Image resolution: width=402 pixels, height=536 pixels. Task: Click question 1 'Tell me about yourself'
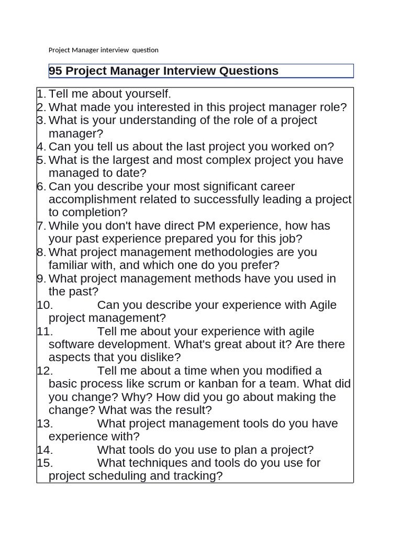coord(110,94)
